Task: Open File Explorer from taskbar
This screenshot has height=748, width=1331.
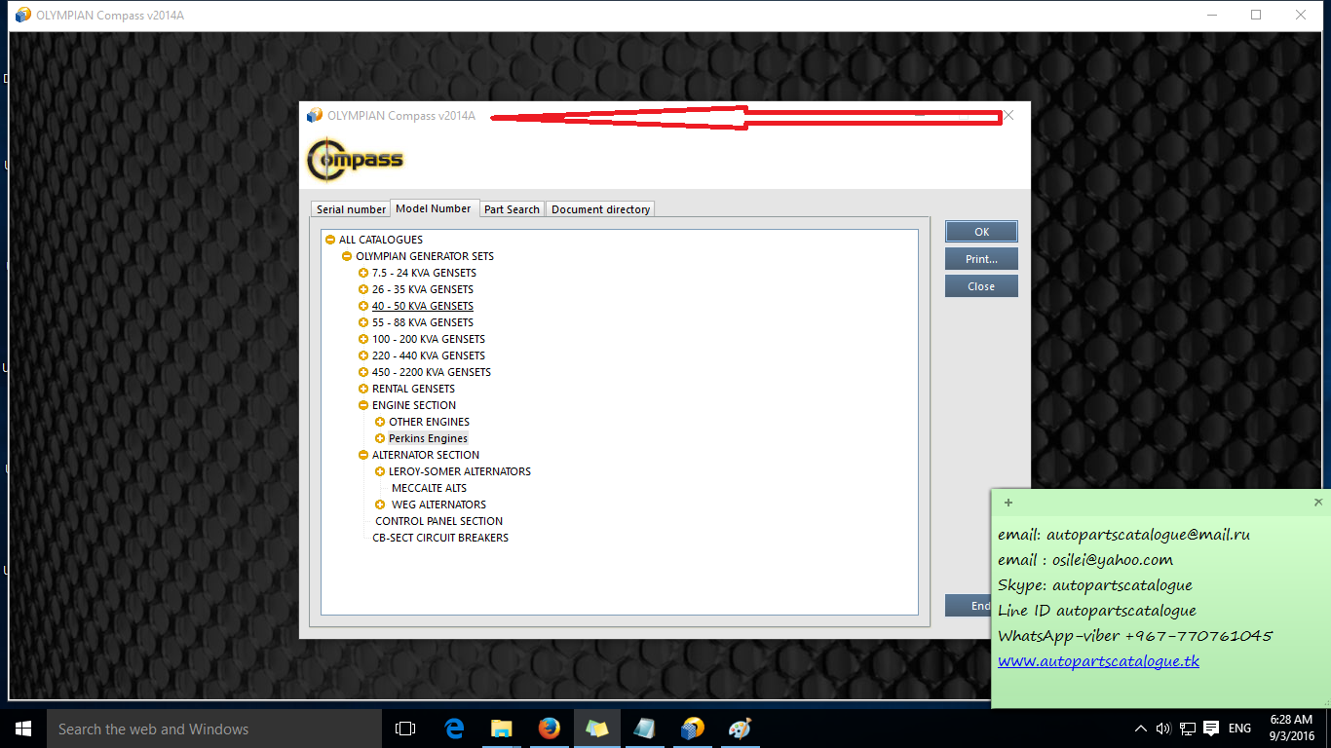Action: click(x=501, y=729)
